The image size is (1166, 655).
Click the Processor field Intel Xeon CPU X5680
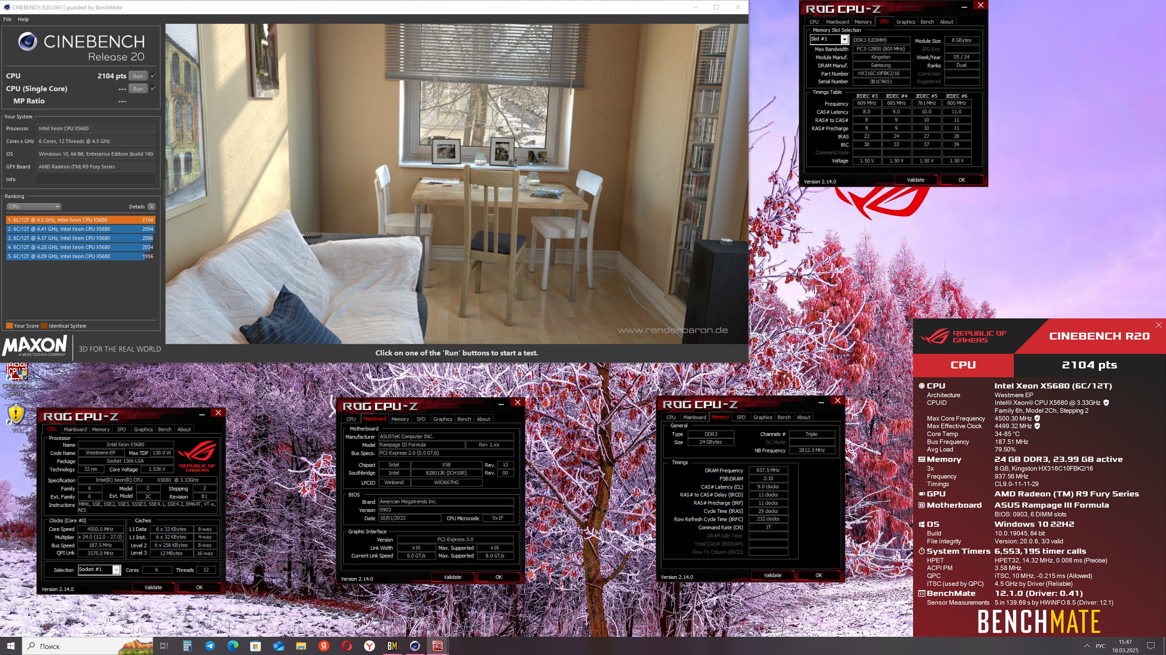(96, 128)
